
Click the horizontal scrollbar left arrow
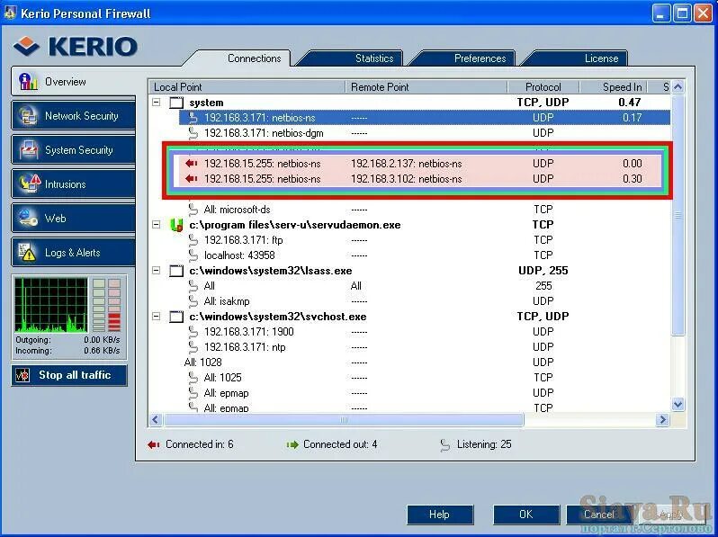156,419
